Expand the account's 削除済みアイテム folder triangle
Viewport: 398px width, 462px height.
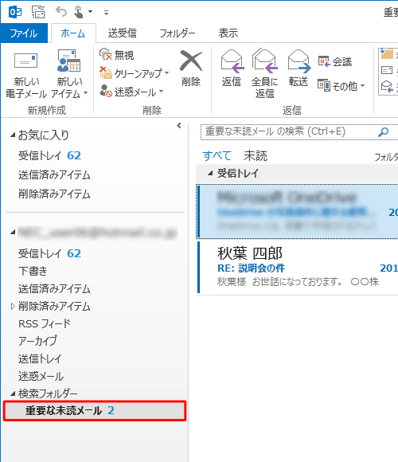(13, 307)
